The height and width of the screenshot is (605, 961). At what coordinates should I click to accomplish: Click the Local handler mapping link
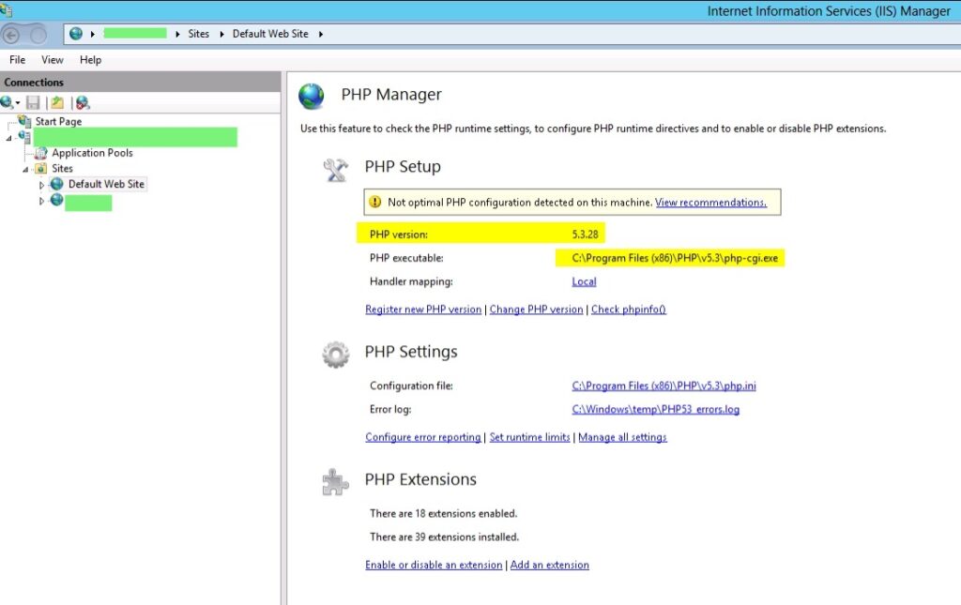point(584,281)
